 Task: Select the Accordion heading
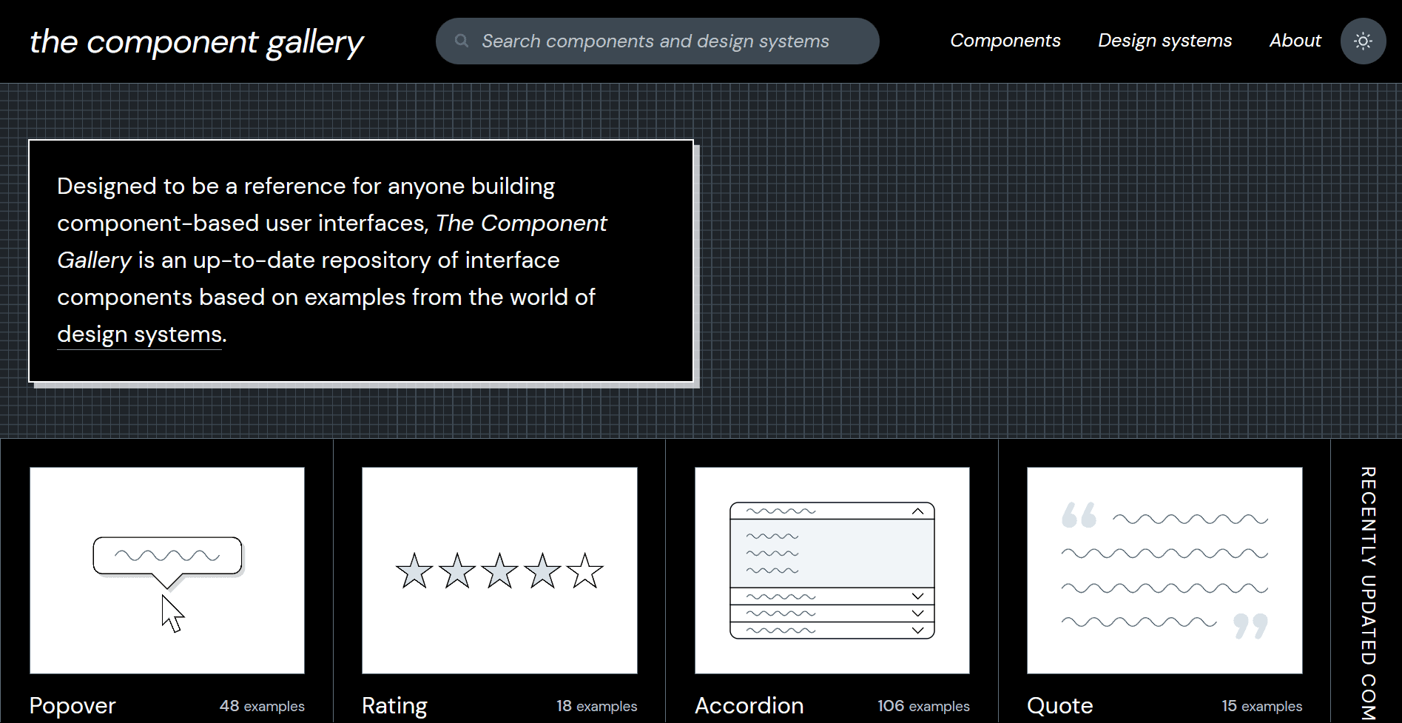tap(749, 705)
